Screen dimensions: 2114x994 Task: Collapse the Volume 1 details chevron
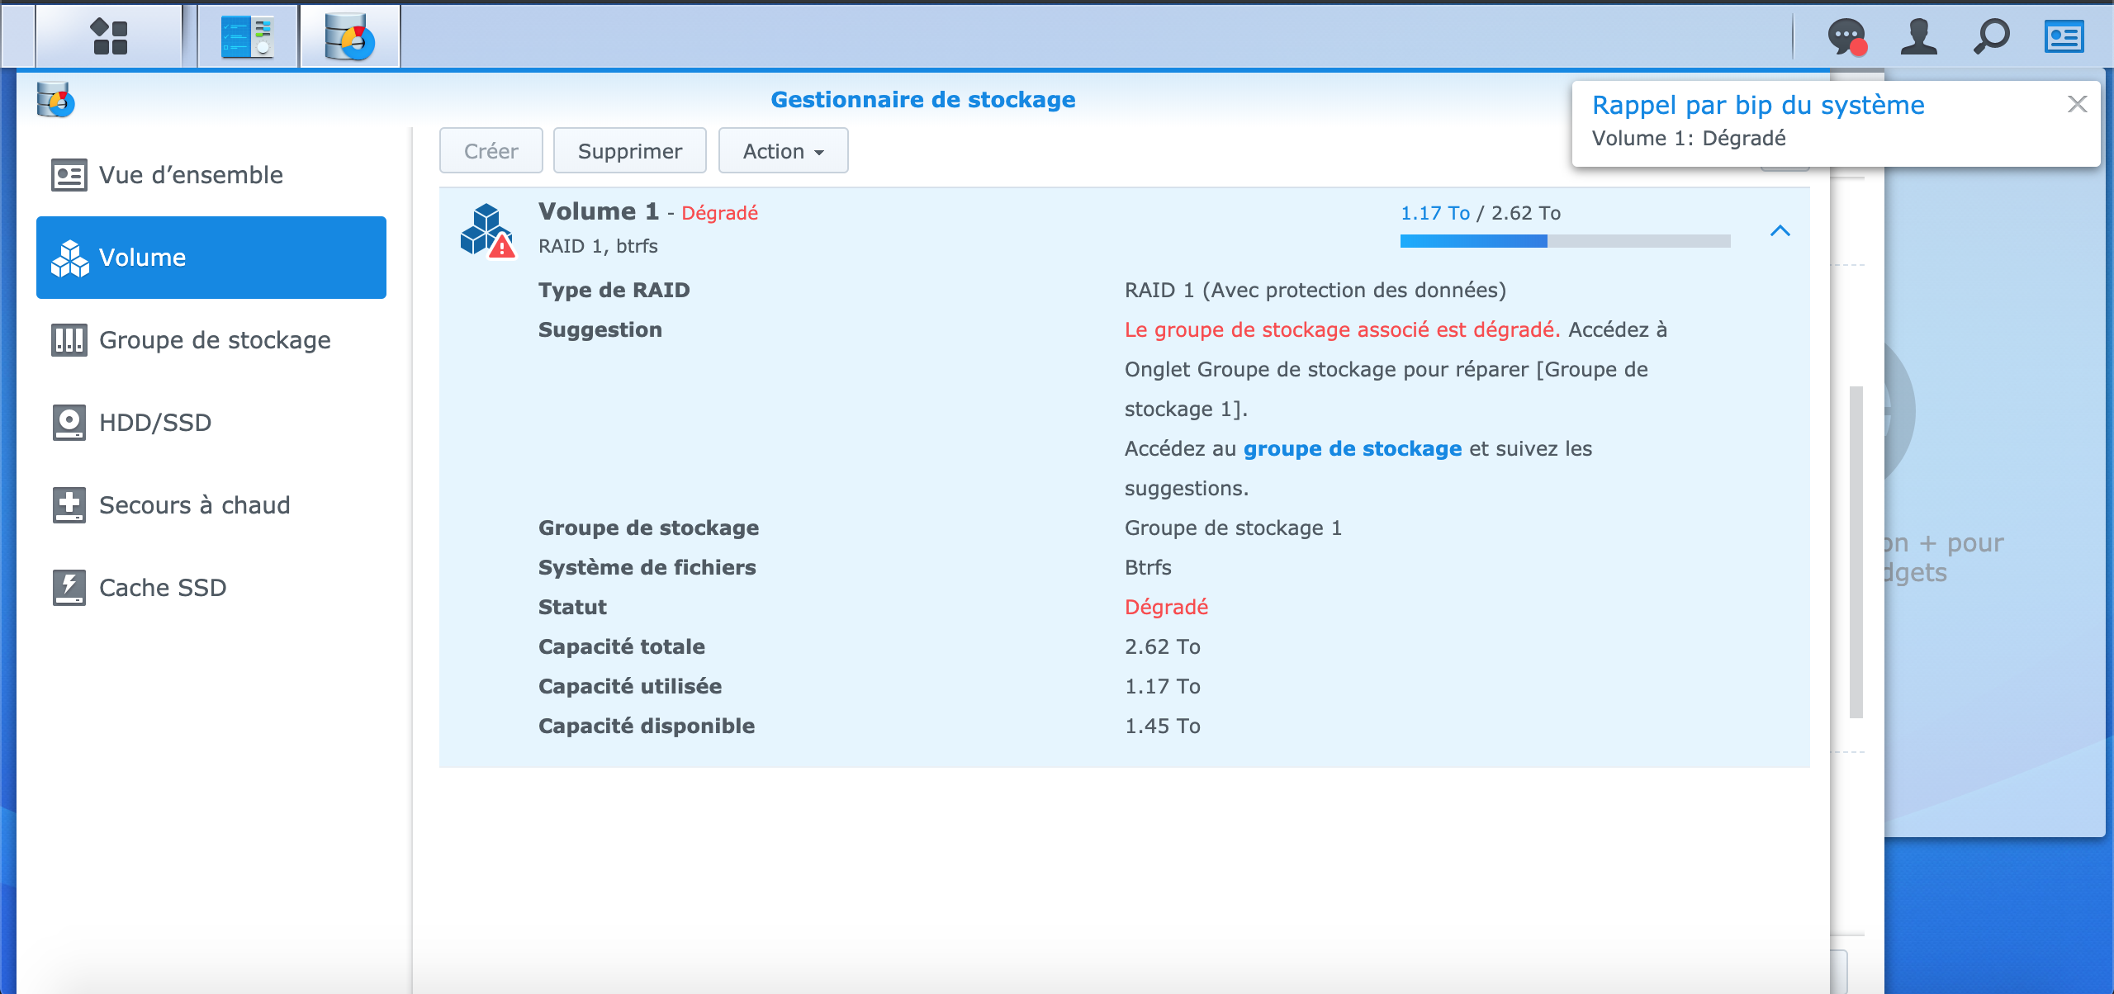pos(1780,231)
